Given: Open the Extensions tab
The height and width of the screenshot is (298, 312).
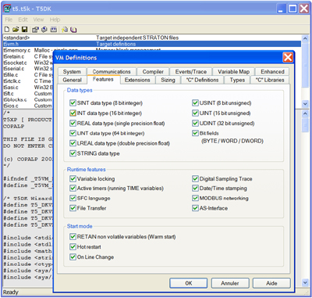Looking at the screenshot, I should pyautogui.click(x=137, y=80).
